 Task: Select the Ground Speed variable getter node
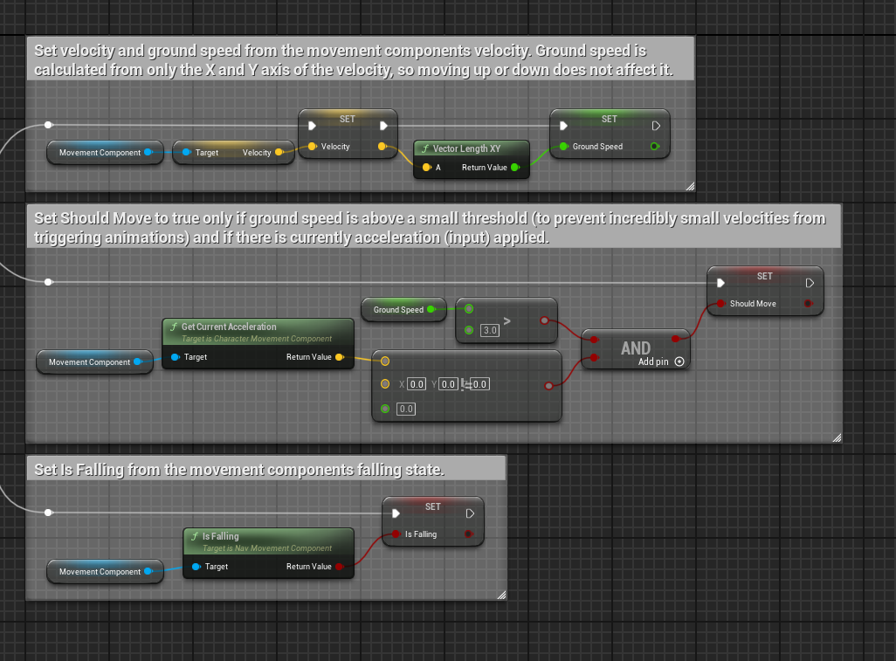point(398,309)
